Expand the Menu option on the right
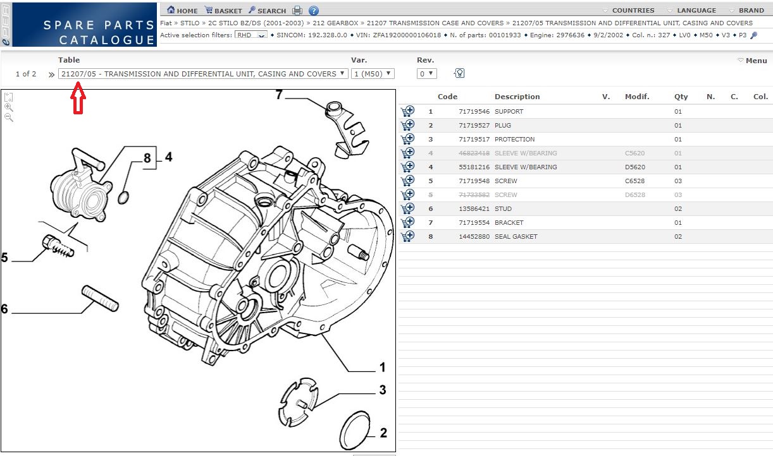This screenshot has width=773, height=456. click(x=752, y=61)
